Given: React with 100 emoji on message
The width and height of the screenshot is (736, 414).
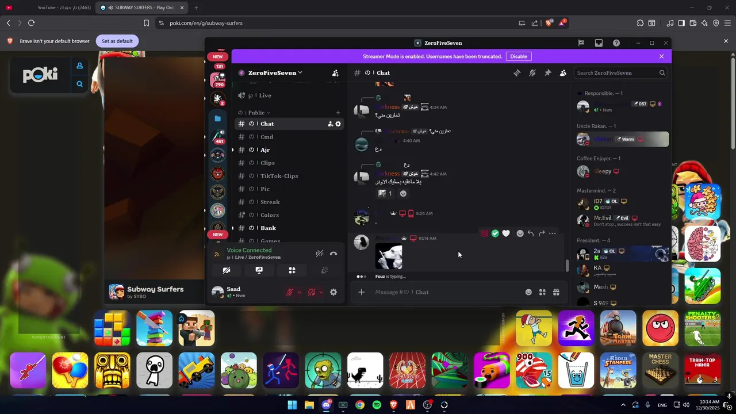Looking at the screenshot, I should 484,233.
